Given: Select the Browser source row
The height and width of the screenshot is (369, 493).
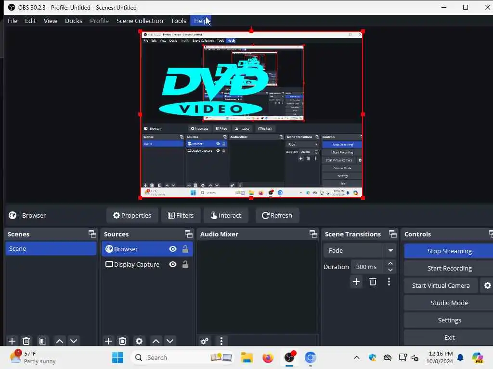Looking at the screenshot, I should (x=147, y=249).
